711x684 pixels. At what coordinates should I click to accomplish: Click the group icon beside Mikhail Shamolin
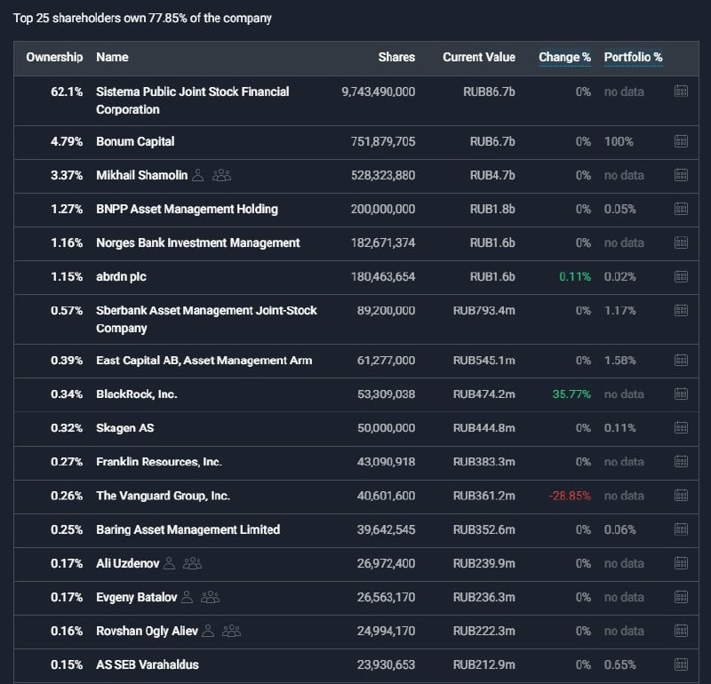[221, 175]
